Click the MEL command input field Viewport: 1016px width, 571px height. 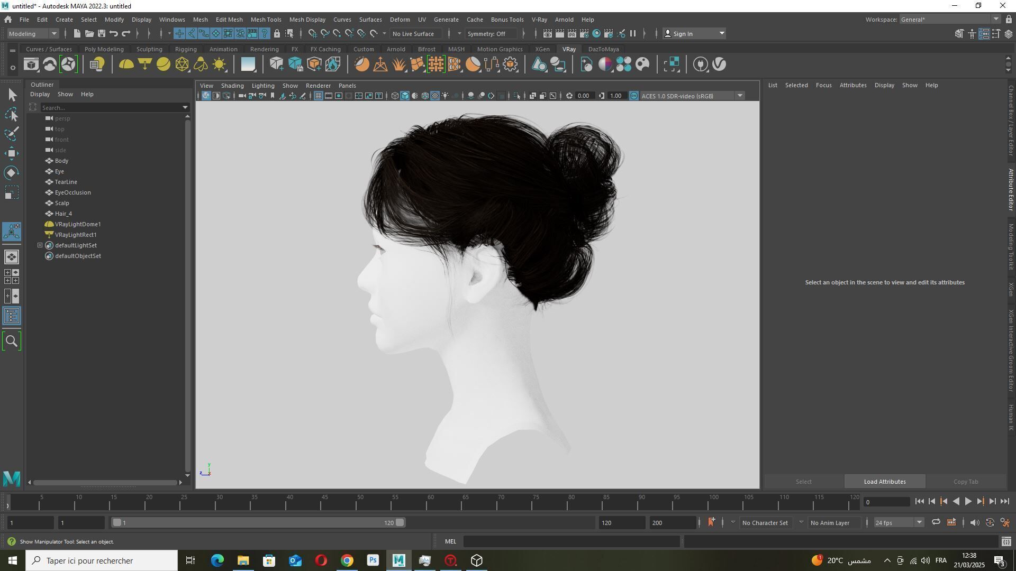pos(571,541)
